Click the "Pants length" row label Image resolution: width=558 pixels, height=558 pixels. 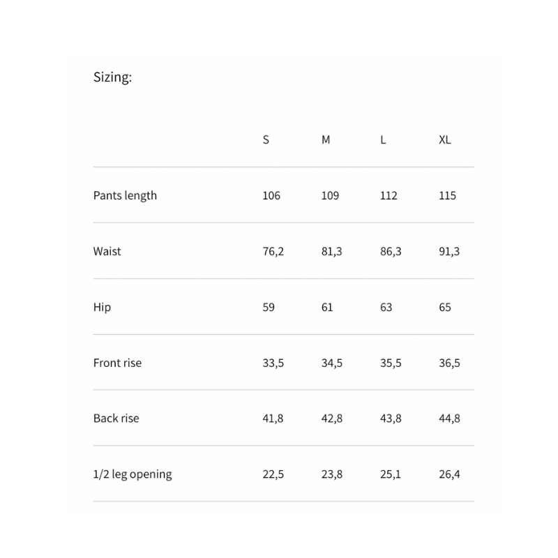coord(125,195)
